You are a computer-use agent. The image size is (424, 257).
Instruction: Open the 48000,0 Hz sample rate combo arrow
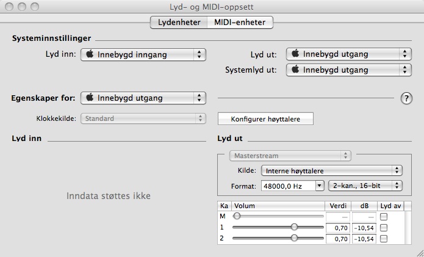(320, 186)
